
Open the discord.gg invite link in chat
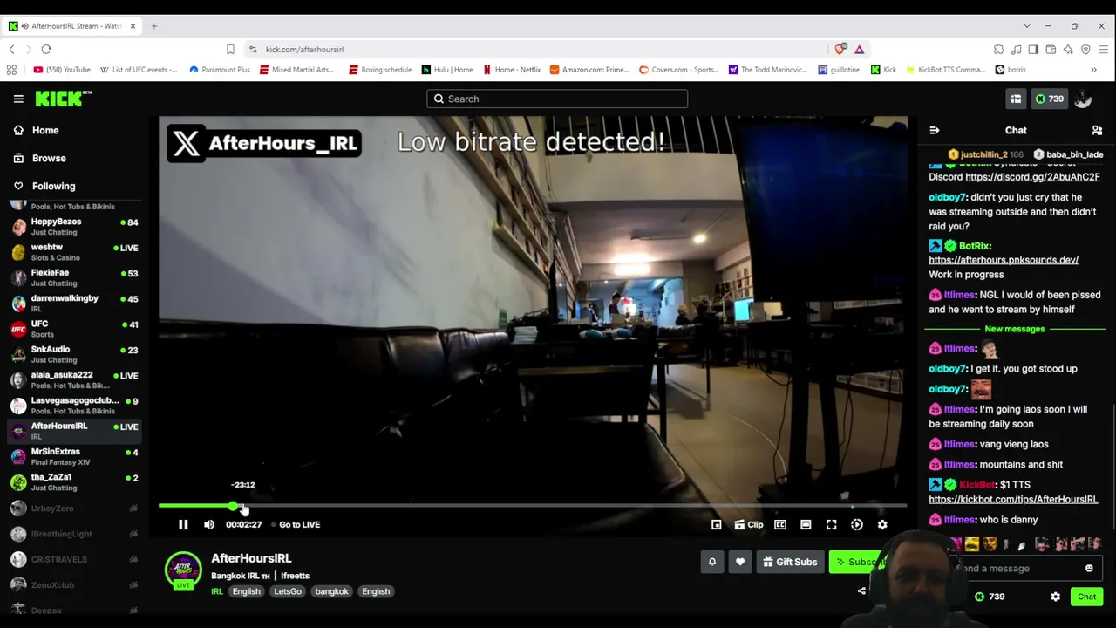coord(1032,177)
